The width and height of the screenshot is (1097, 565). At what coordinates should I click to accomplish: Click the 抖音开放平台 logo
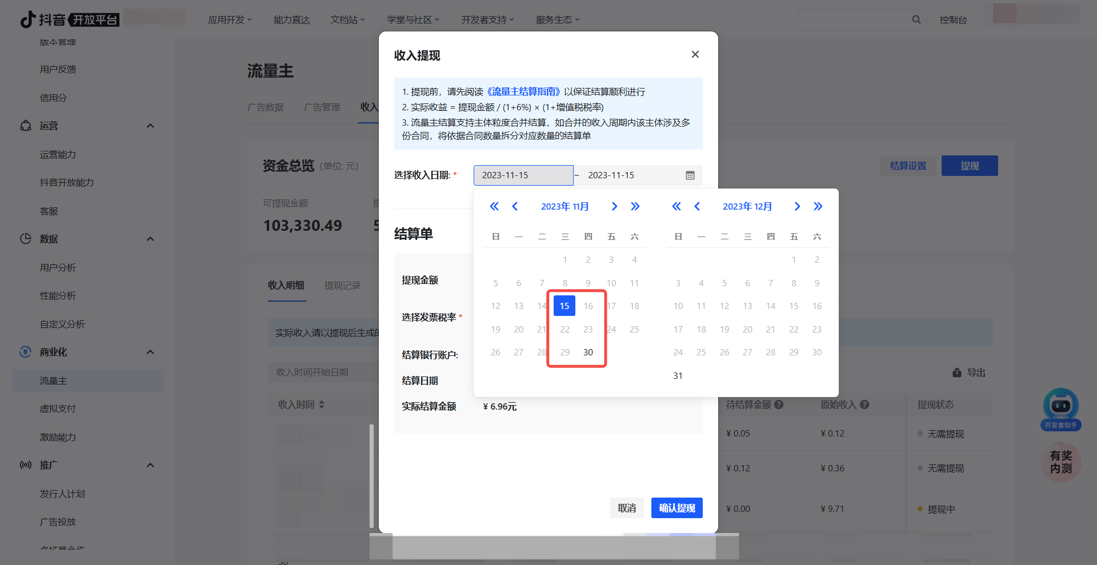click(x=70, y=19)
